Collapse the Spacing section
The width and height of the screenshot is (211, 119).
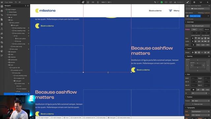pyautogui.click(x=190, y=56)
